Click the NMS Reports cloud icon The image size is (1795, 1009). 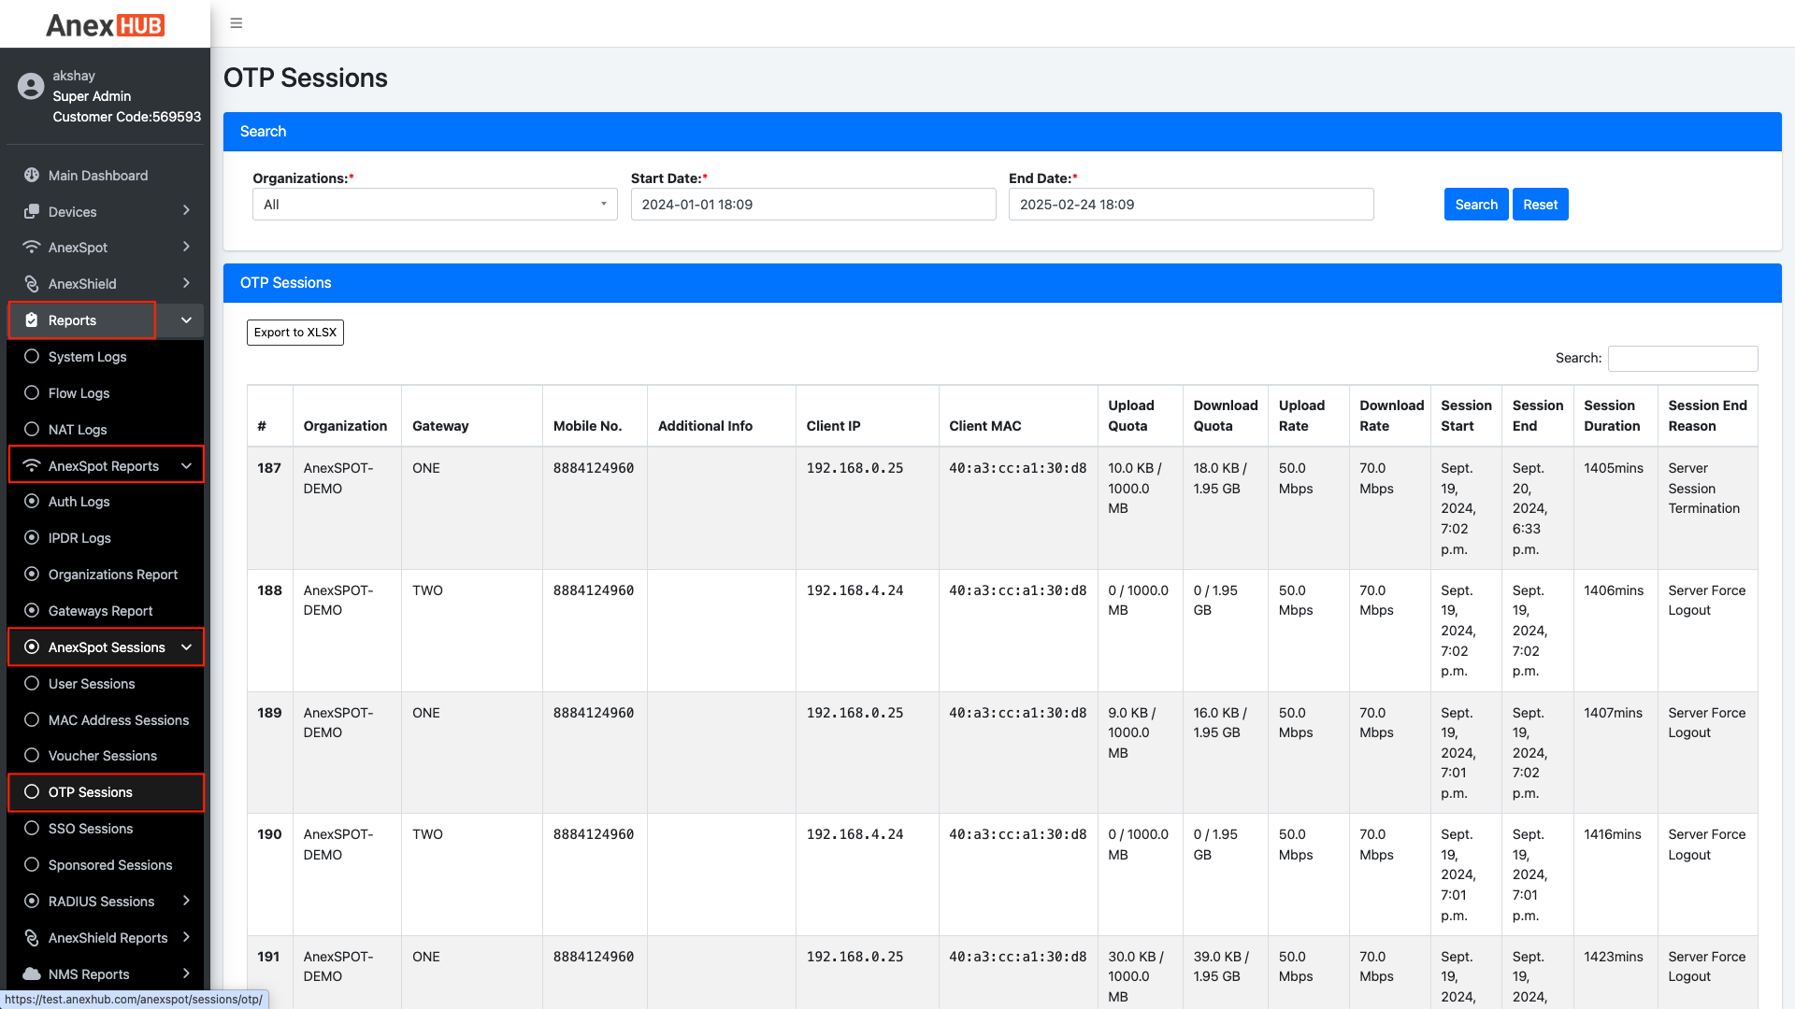click(x=31, y=973)
